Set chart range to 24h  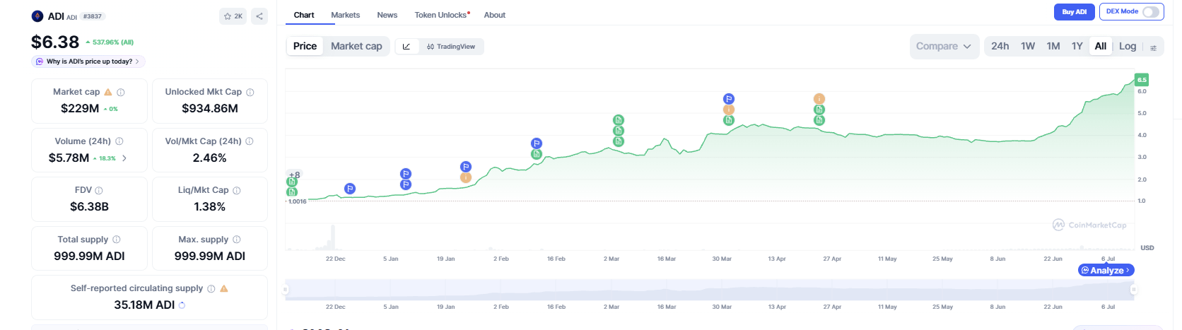tap(1000, 46)
